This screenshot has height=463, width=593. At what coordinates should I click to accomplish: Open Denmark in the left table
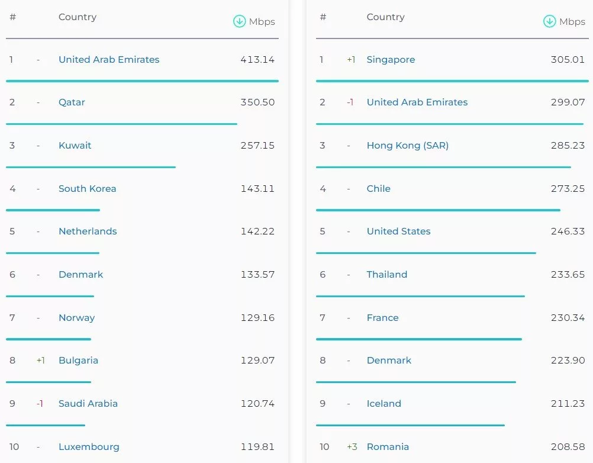coord(80,275)
